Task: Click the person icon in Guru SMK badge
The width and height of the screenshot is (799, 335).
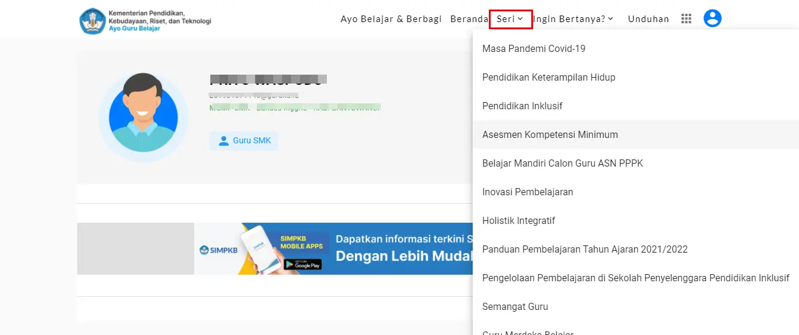Action: coord(224,141)
